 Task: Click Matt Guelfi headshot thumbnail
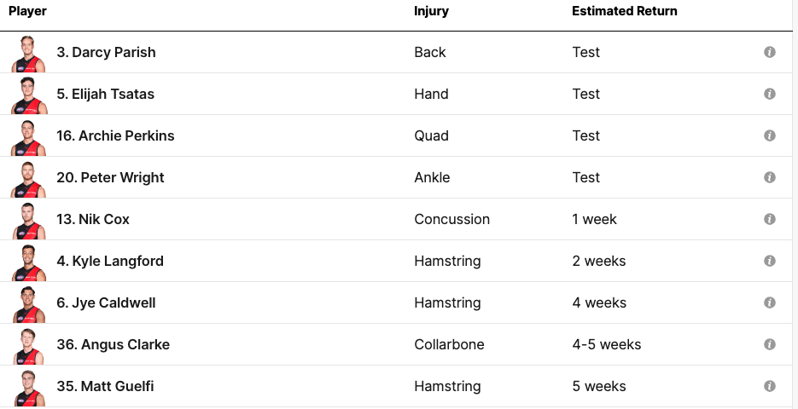point(28,388)
